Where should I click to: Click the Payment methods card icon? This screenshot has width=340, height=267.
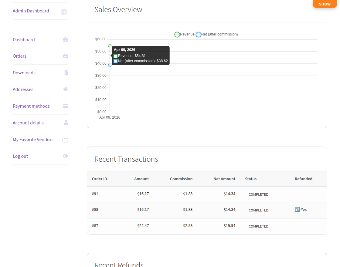(65, 106)
